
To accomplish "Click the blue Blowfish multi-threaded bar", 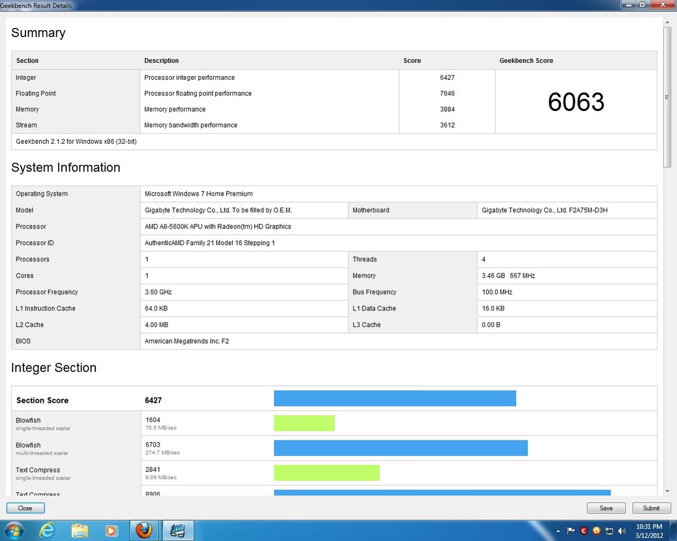I will 401,448.
